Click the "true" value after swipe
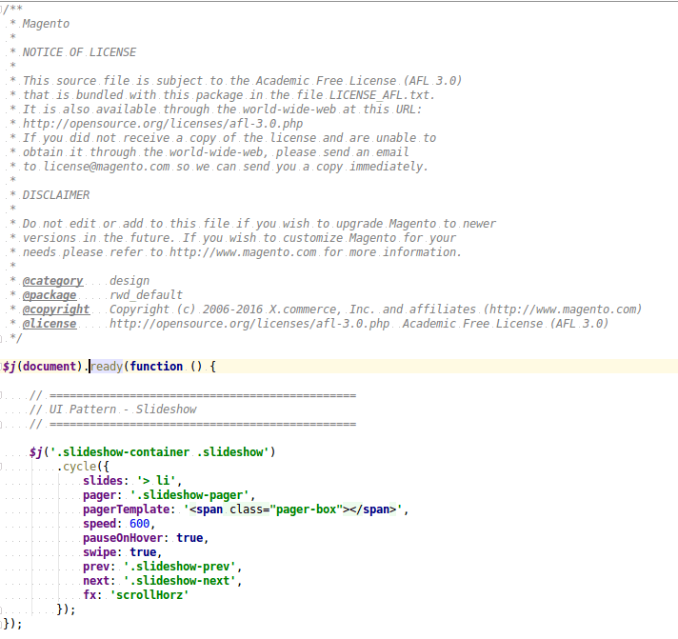 pyautogui.click(x=143, y=552)
